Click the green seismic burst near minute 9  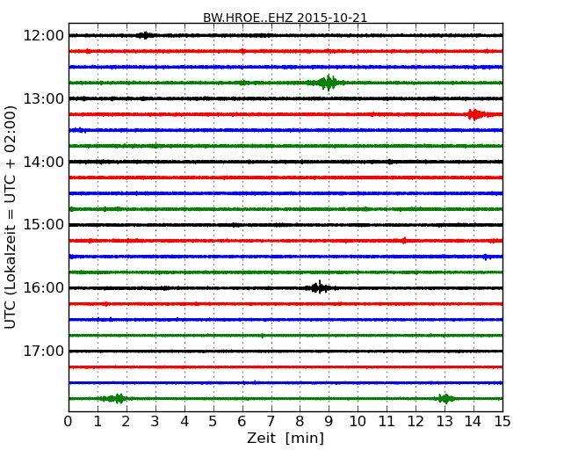point(329,83)
